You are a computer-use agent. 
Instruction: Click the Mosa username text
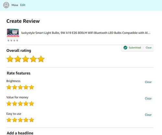(x=15, y=5)
